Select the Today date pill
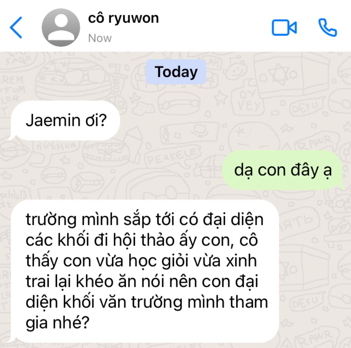The image size is (351, 348). pos(176,72)
